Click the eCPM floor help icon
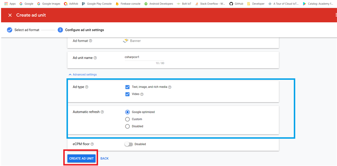337x166 pixels. 92,144
